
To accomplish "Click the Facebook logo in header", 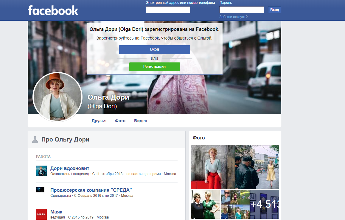I will point(53,10).
